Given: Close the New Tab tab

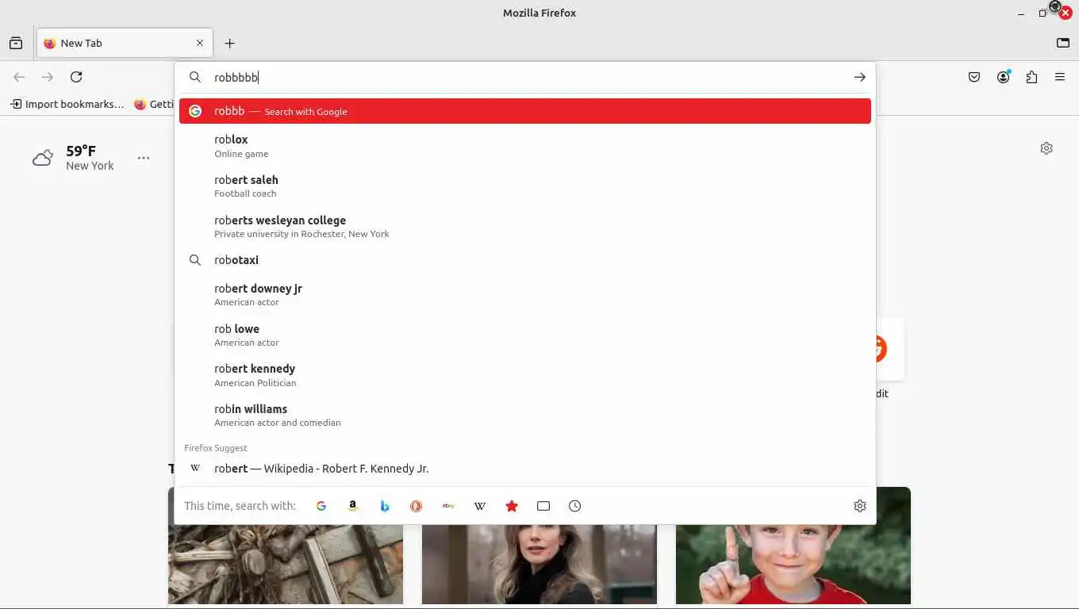Looking at the screenshot, I should click(x=200, y=44).
